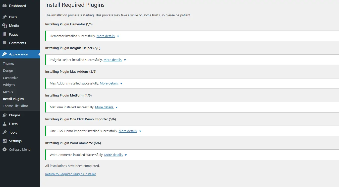Open Theme File Editor
The image size is (339, 187).
click(x=16, y=106)
